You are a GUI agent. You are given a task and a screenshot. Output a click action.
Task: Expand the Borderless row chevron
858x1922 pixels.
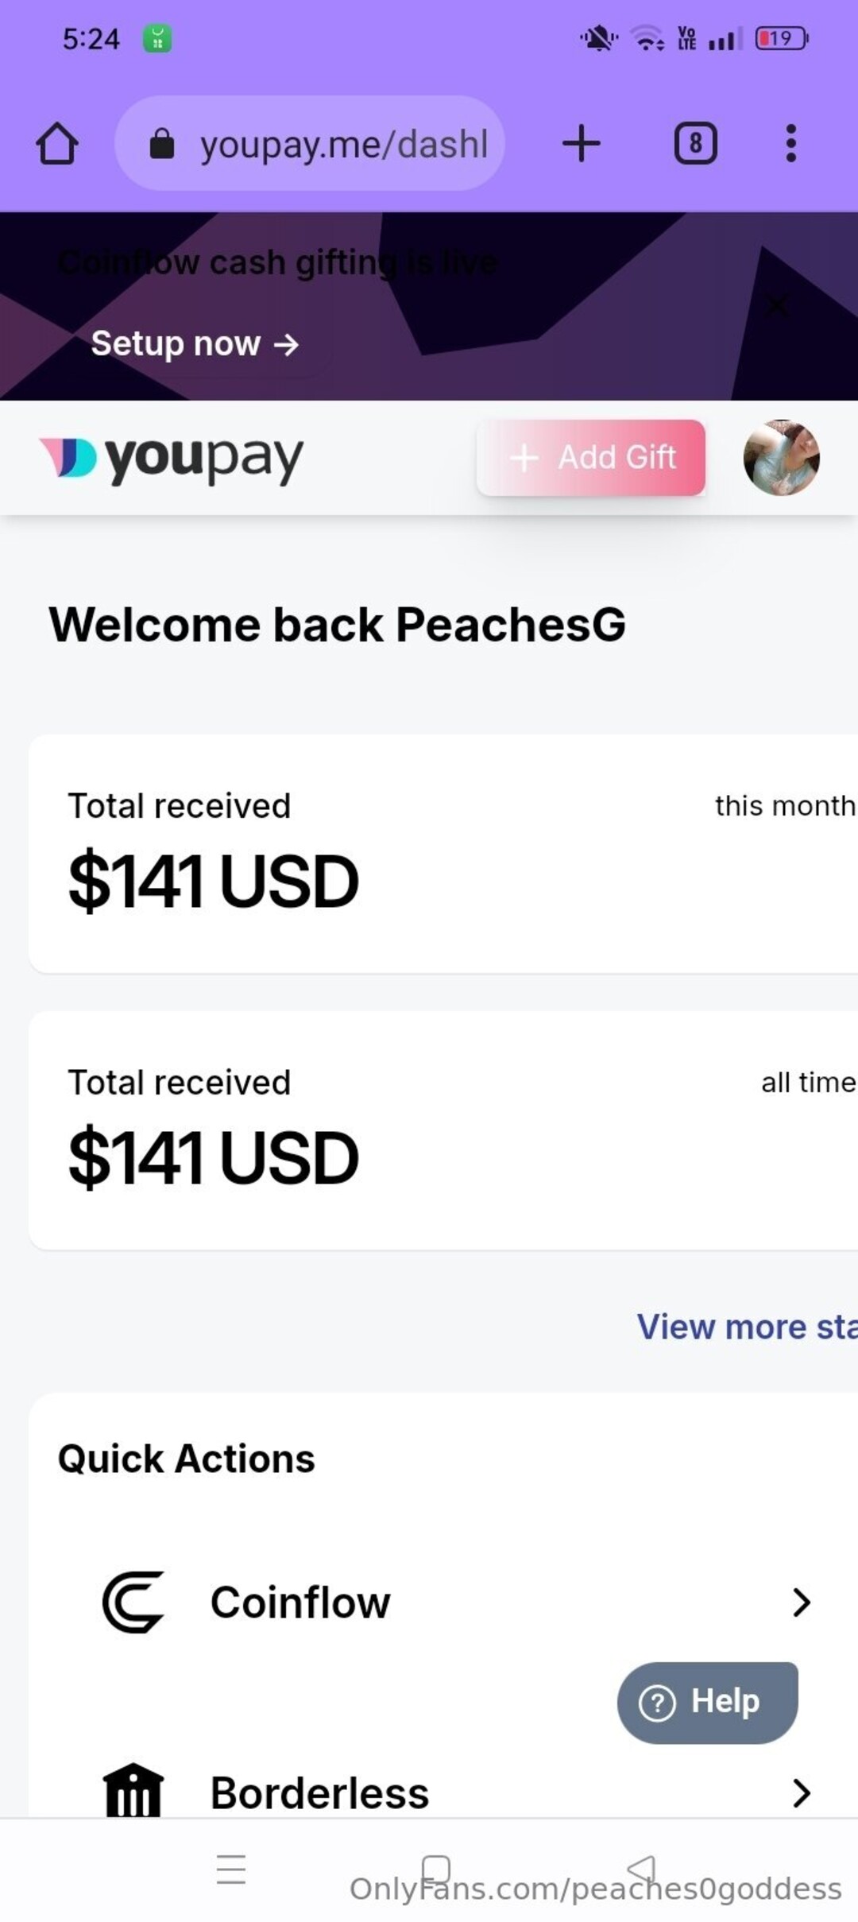click(801, 1793)
